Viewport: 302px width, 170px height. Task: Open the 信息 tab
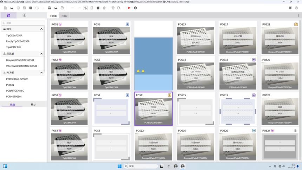tap(13, 105)
